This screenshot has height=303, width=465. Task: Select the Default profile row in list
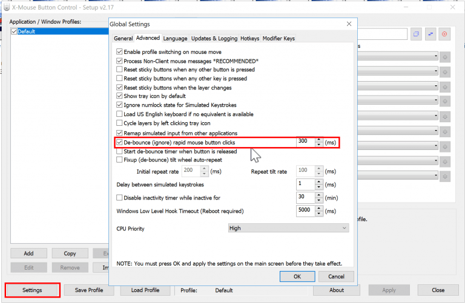tap(60, 31)
